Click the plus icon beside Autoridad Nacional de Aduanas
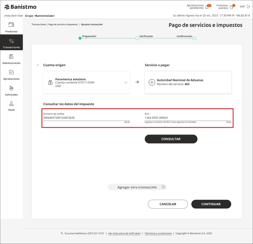Screen dimensions: 253x244 152,82
